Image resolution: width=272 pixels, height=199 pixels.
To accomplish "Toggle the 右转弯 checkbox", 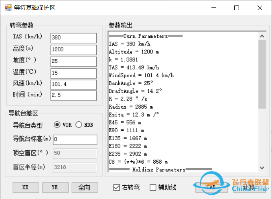I will coord(117,187).
